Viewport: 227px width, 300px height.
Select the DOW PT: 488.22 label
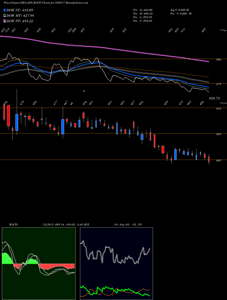point(20,21)
